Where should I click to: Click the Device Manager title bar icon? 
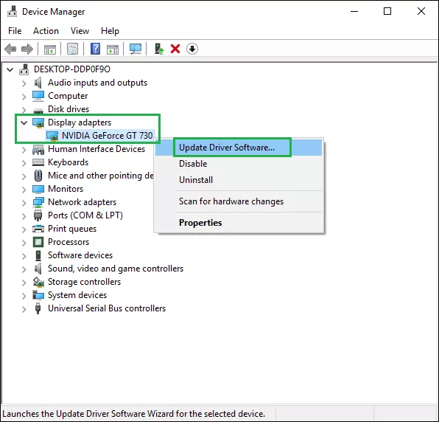[12, 12]
